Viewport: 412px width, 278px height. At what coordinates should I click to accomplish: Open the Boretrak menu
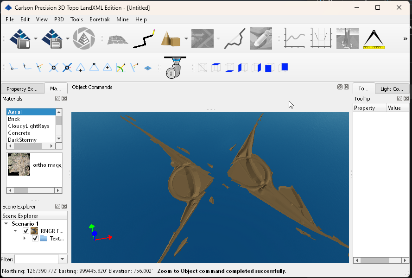coord(100,19)
